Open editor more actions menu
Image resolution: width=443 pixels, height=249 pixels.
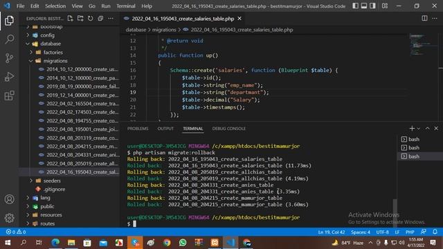tap(435, 19)
